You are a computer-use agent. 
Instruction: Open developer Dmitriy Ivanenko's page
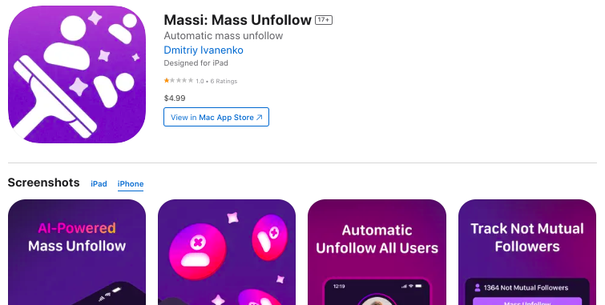[x=204, y=50]
